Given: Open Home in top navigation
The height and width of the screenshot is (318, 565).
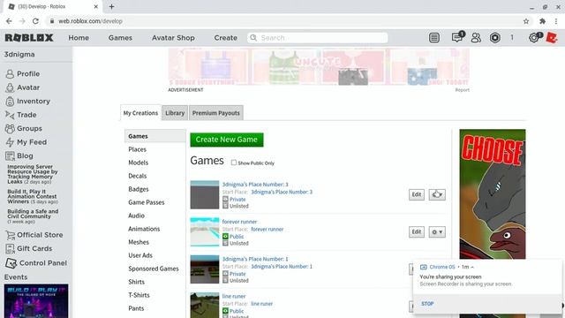Looking at the screenshot, I should [79, 38].
